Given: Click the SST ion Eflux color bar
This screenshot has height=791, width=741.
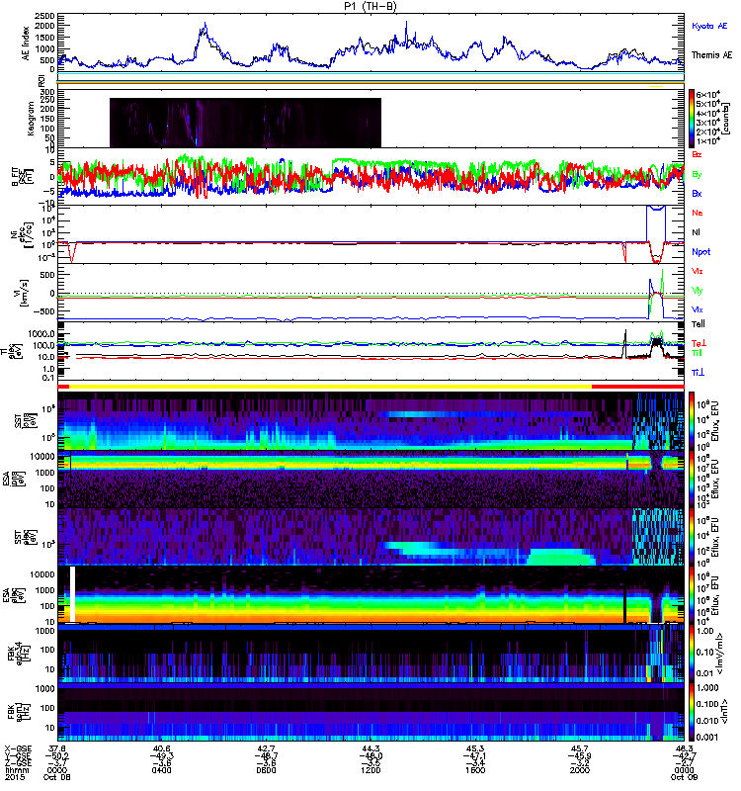Looking at the screenshot, I should click(x=691, y=420).
